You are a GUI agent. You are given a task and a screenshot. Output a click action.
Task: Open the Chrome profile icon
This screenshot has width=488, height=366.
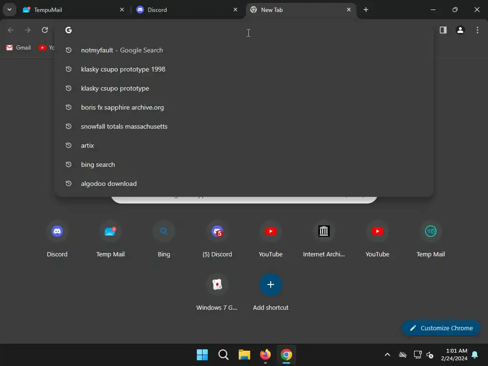pyautogui.click(x=460, y=30)
